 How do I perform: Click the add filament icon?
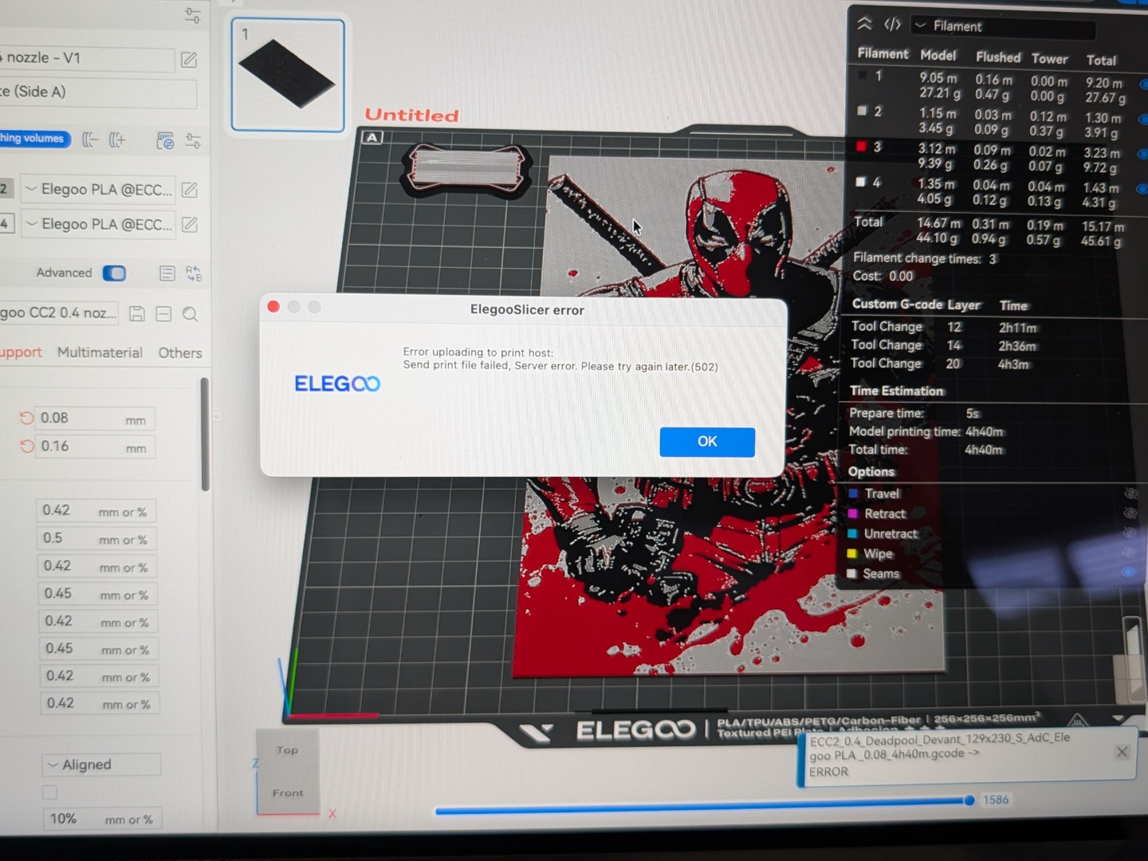[117, 140]
